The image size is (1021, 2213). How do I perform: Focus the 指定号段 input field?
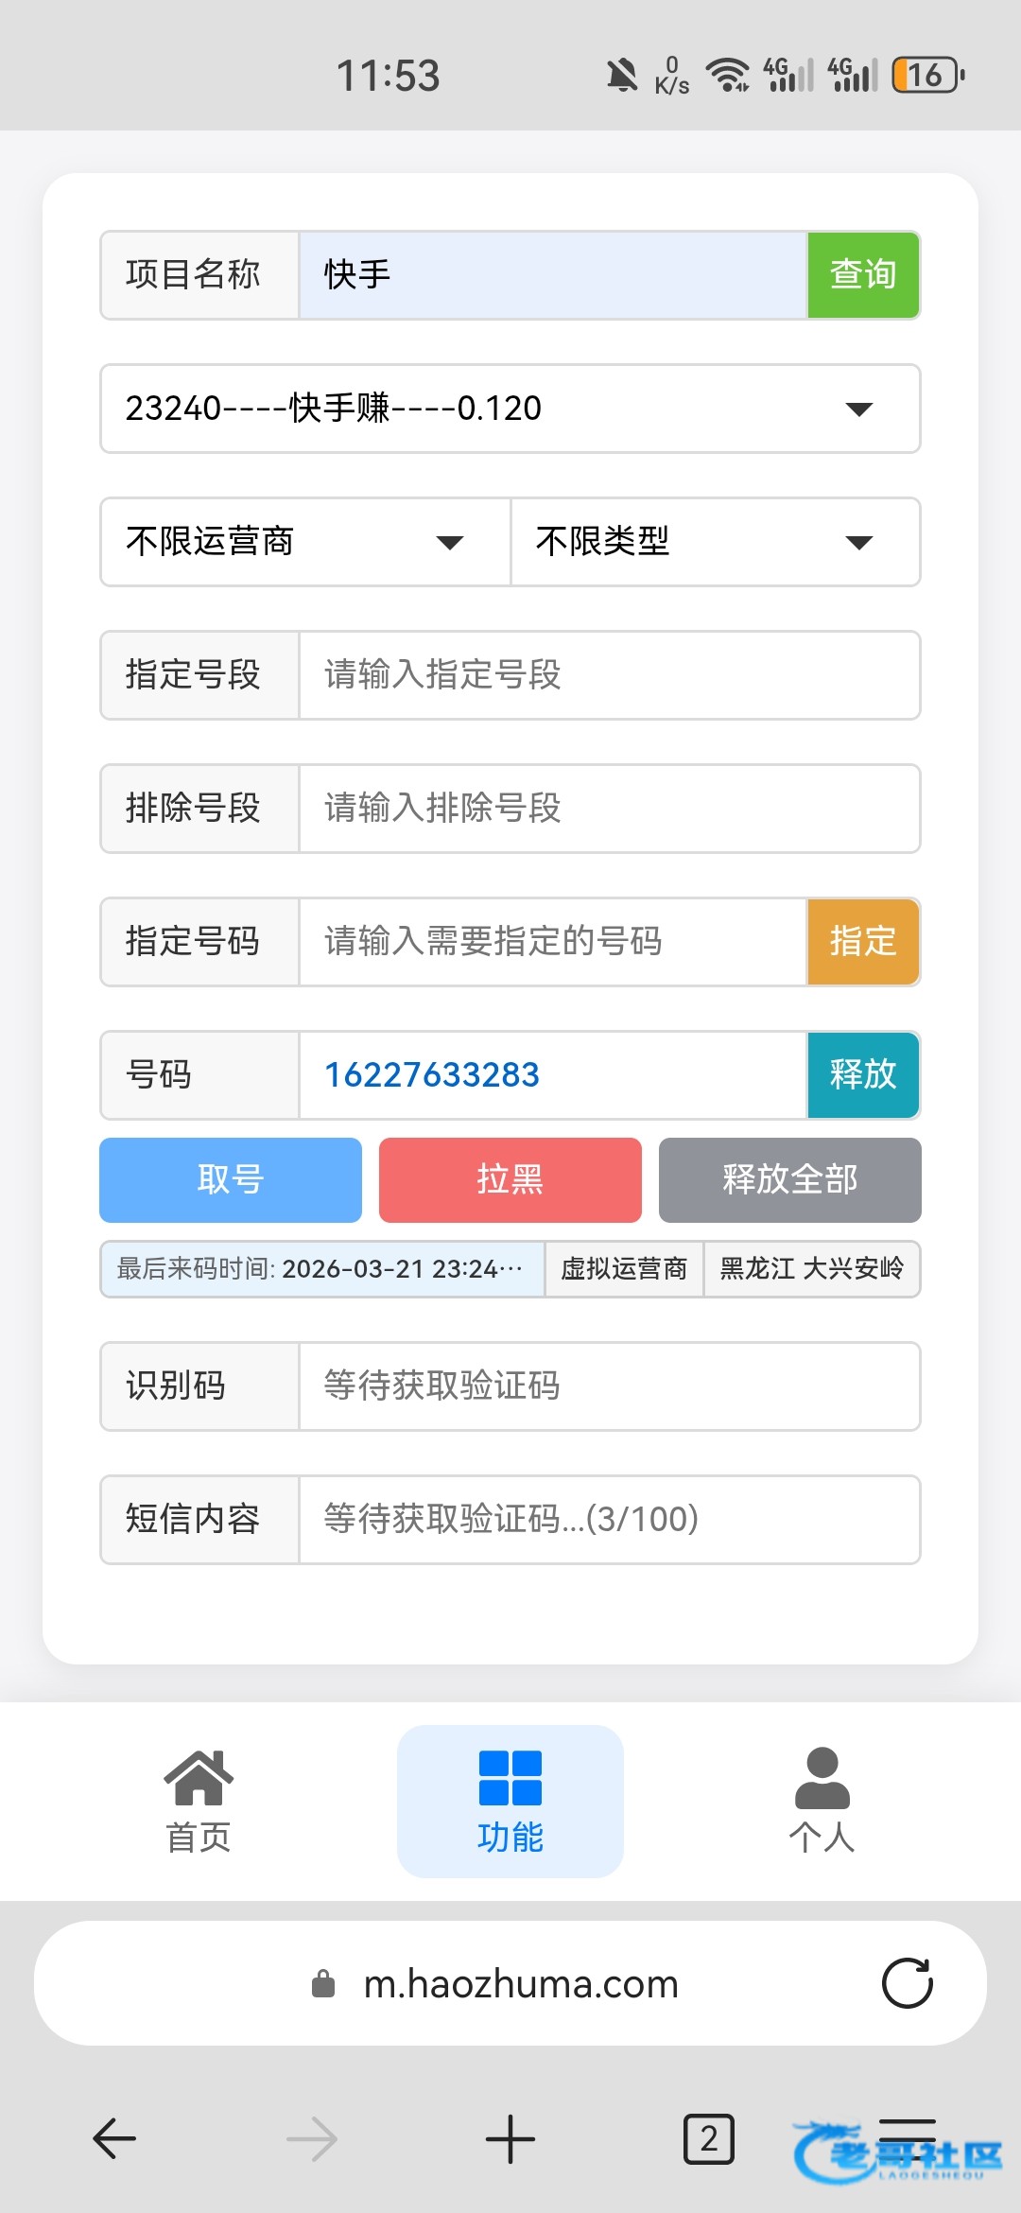pos(609,675)
